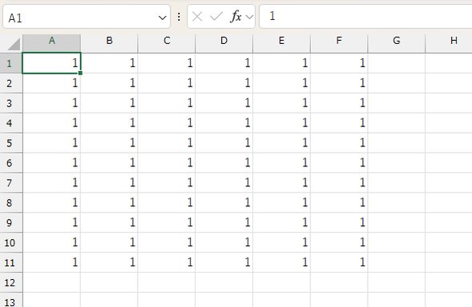Select row 7 header

coord(11,182)
